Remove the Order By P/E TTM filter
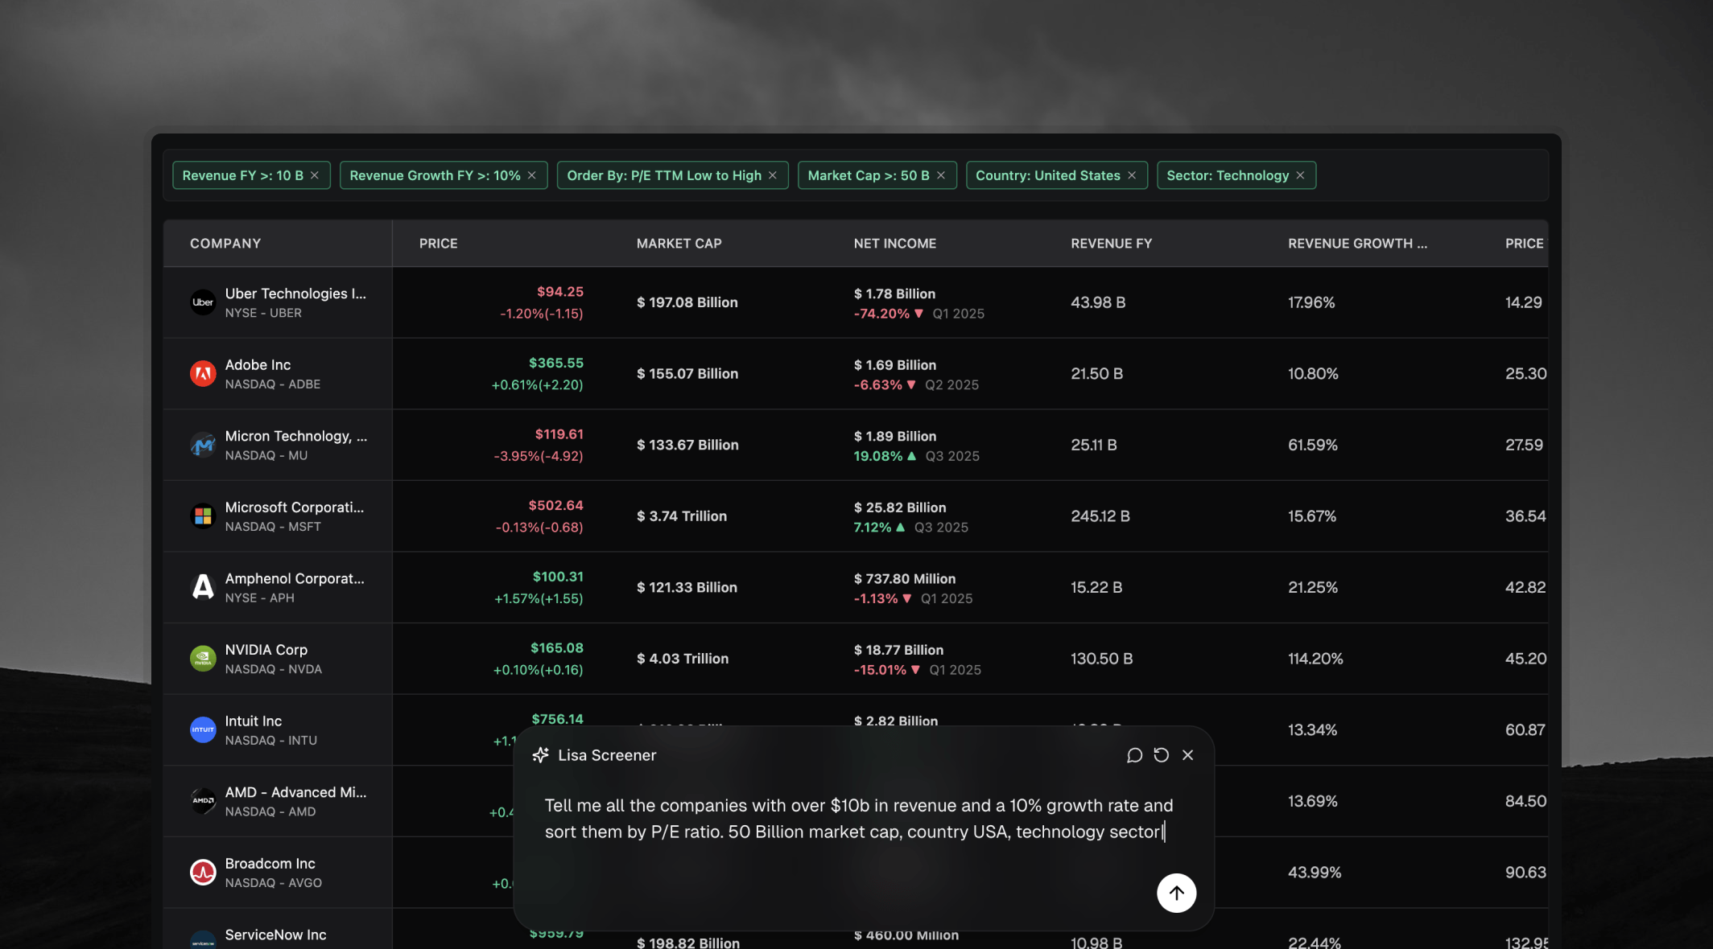 (773, 175)
